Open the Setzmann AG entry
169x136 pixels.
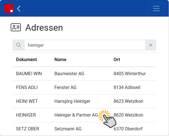pyautogui.click(x=68, y=129)
